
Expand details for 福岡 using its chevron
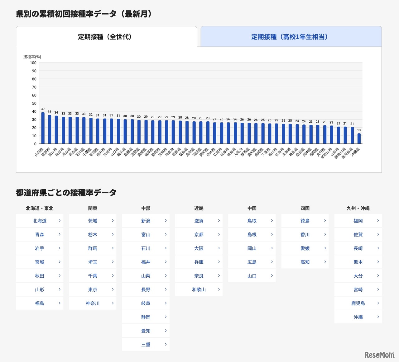click(378, 221)
